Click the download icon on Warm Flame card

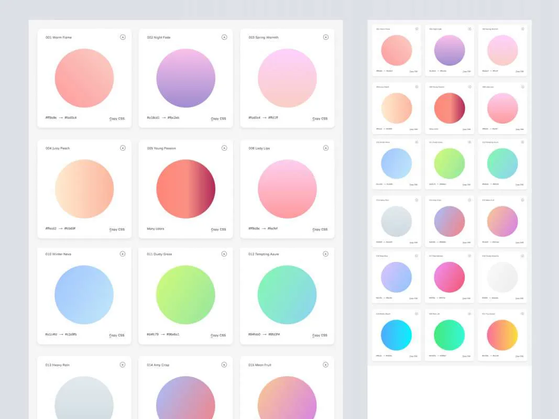(123, 37)
